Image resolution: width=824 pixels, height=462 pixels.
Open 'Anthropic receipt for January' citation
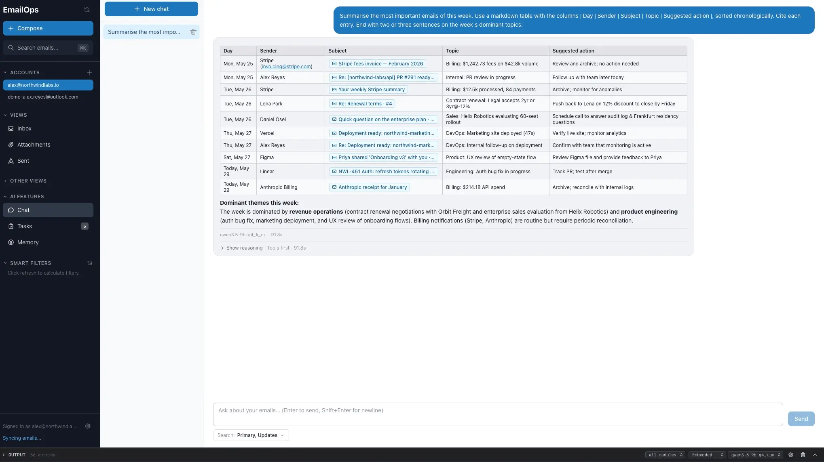[x=370, y=187]
